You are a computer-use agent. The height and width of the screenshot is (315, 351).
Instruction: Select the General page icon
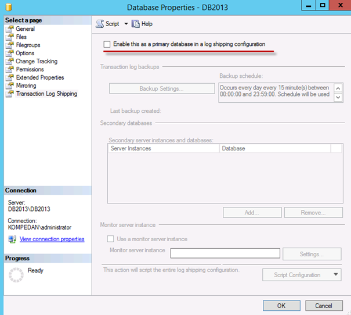[x=9, y=29]
